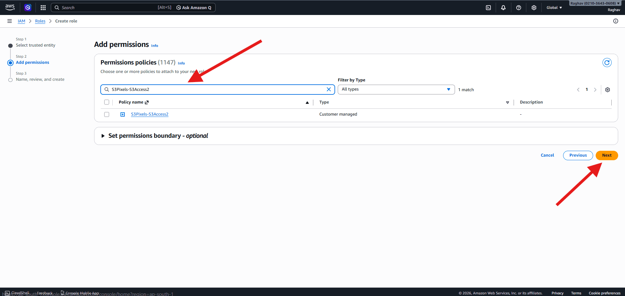Click the Next button

point(606,155)
